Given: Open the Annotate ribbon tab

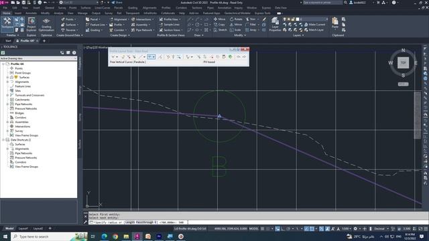Looking at the screenshot, I should (31, 13).
